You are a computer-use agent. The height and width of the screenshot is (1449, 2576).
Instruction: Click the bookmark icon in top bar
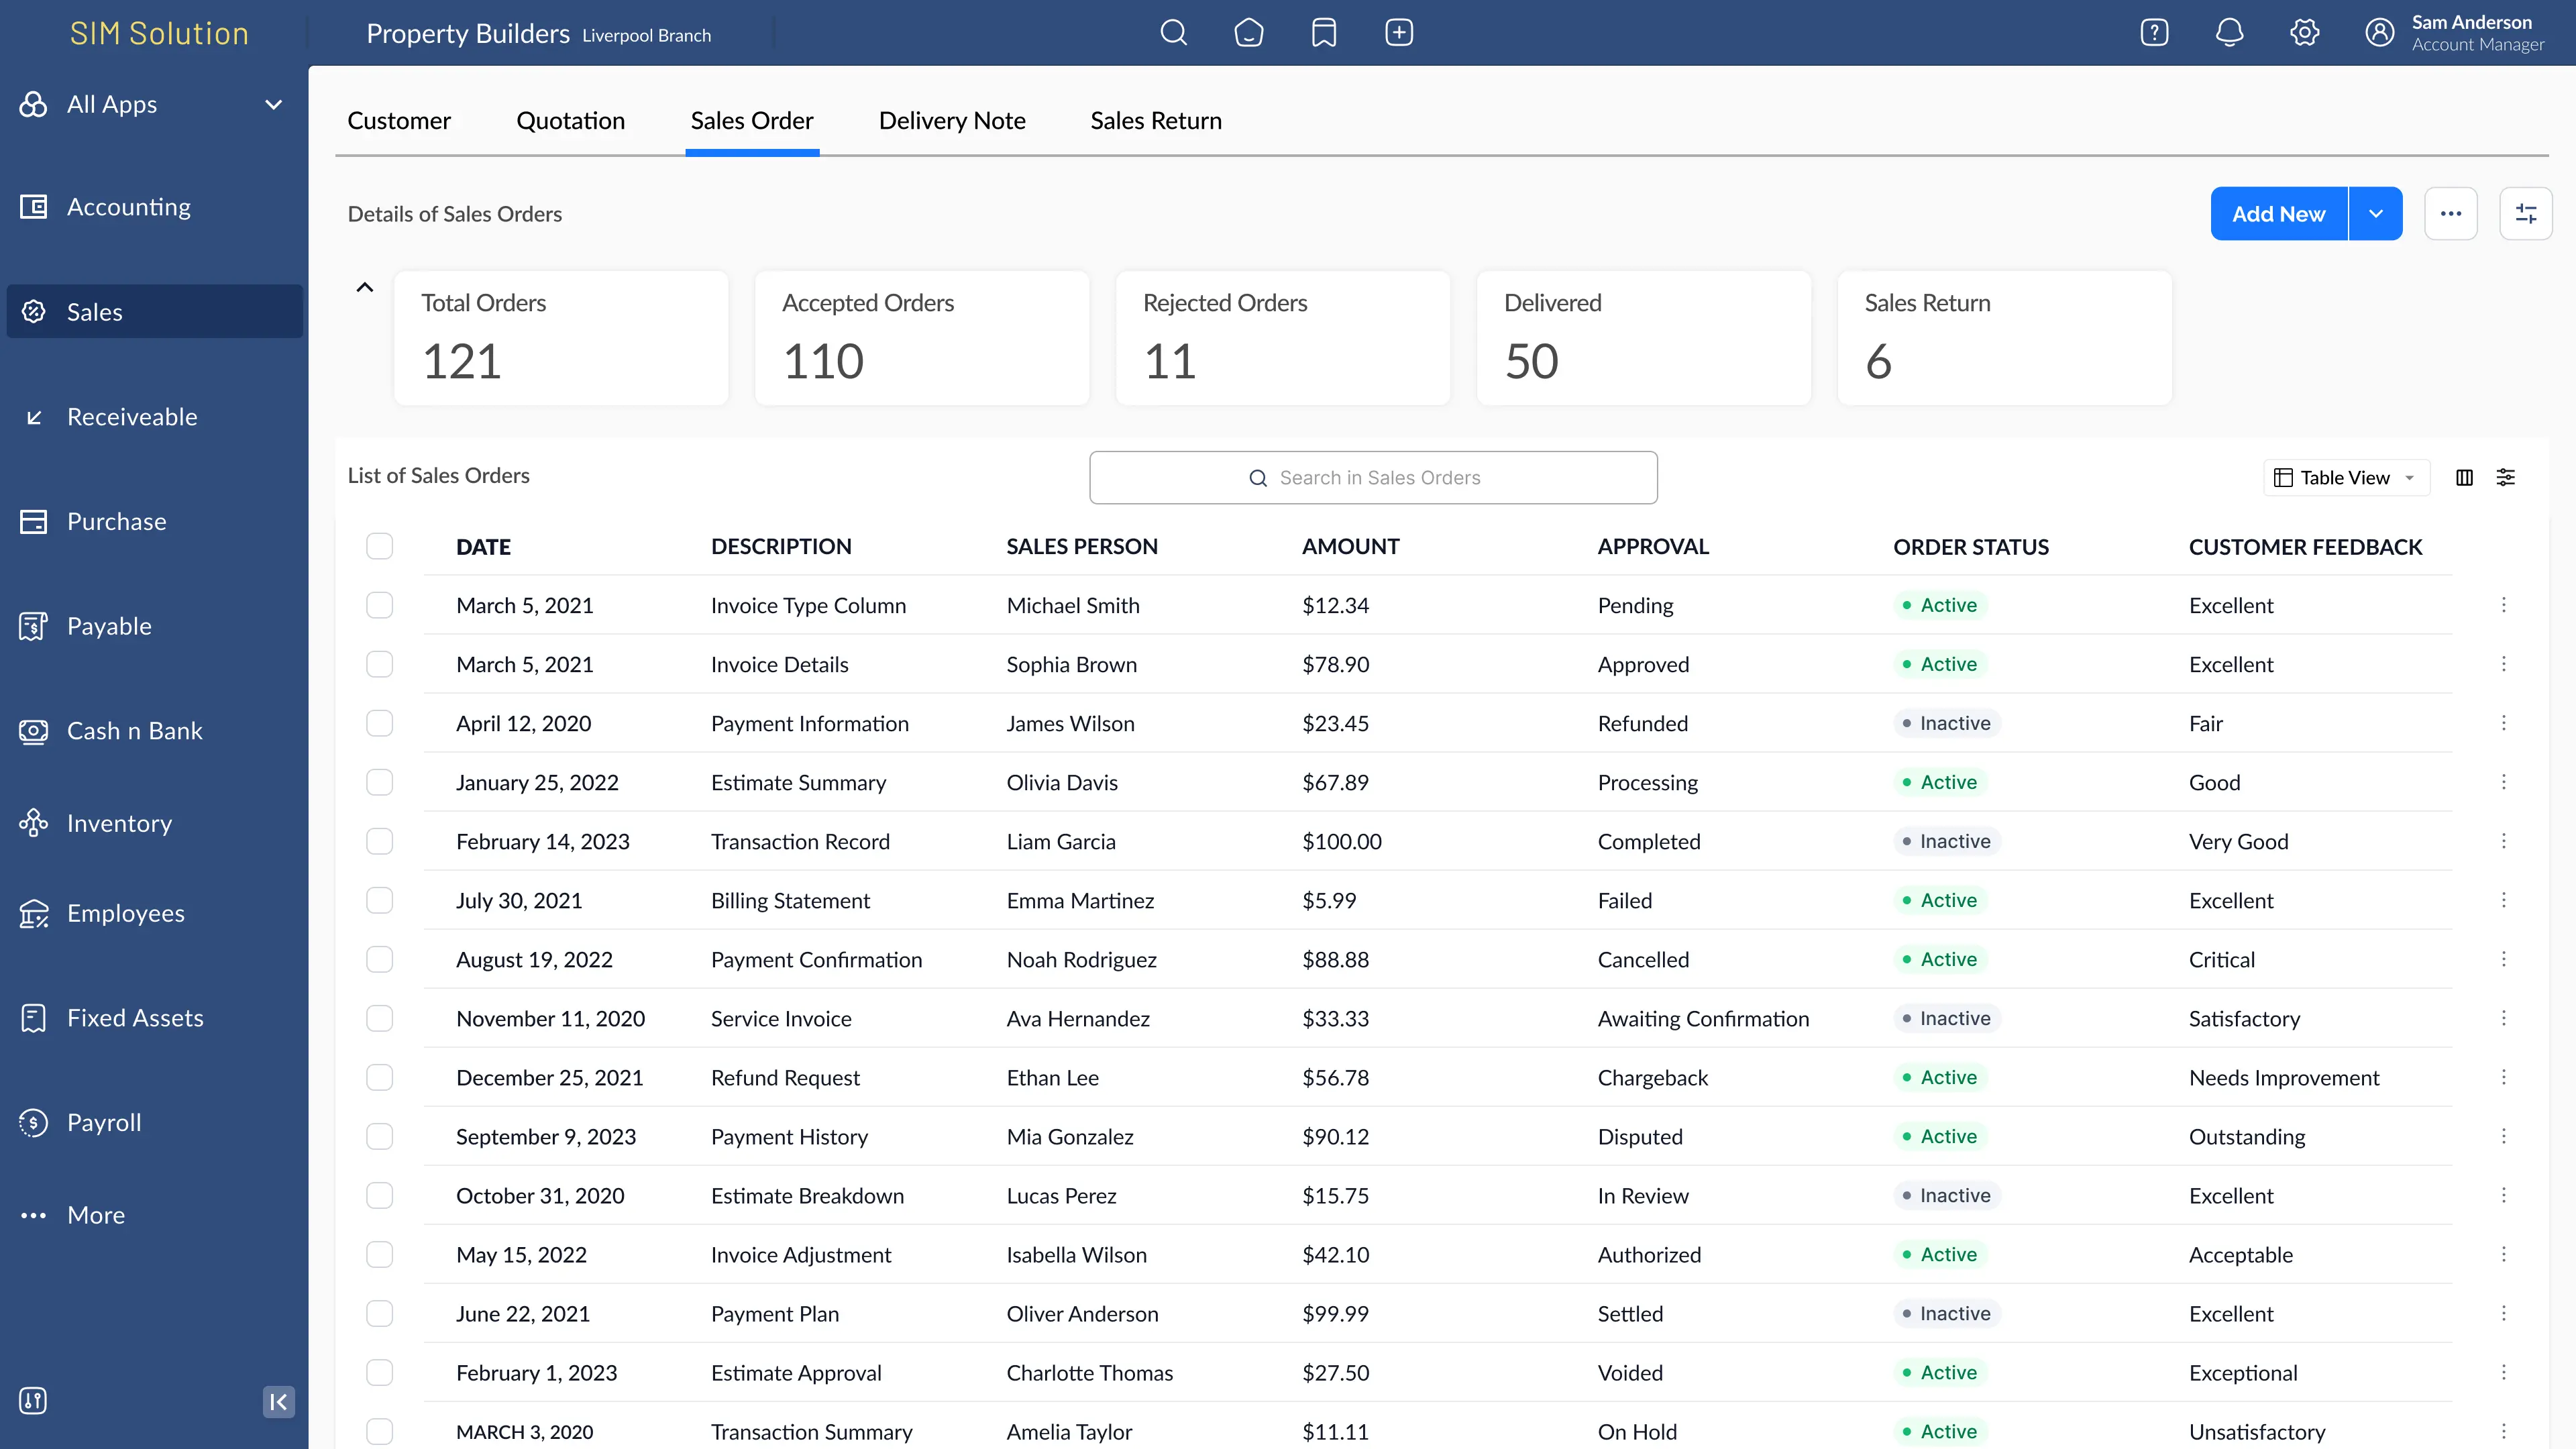tap(1324, 33)
